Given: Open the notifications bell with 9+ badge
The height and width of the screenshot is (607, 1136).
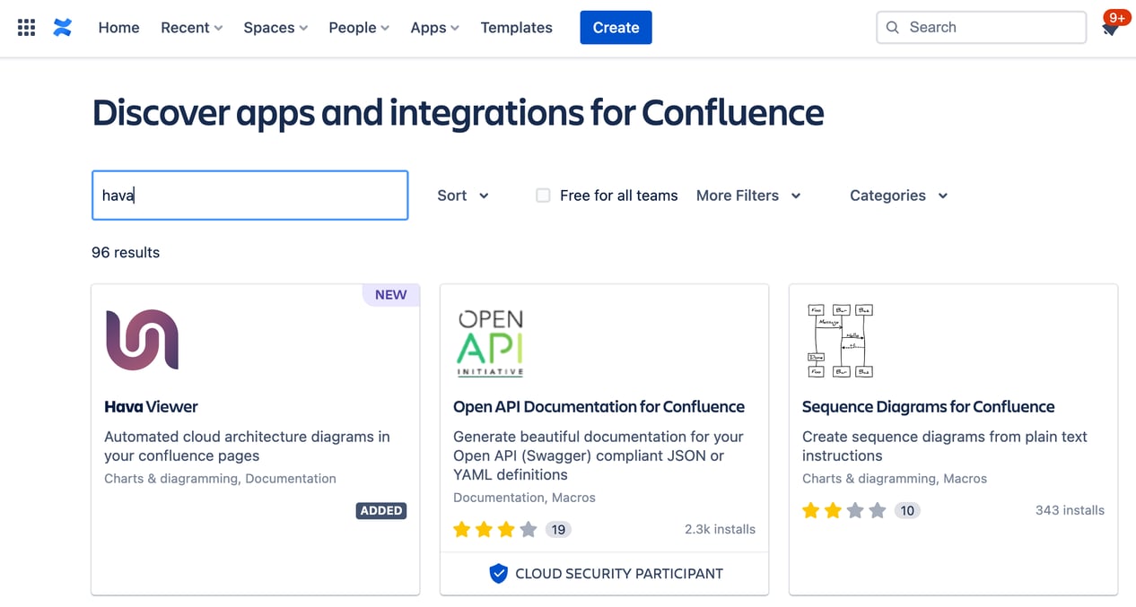Looking at the screenshot, I should click(1110, 28).
